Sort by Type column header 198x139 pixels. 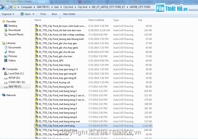tap(116, 20)
